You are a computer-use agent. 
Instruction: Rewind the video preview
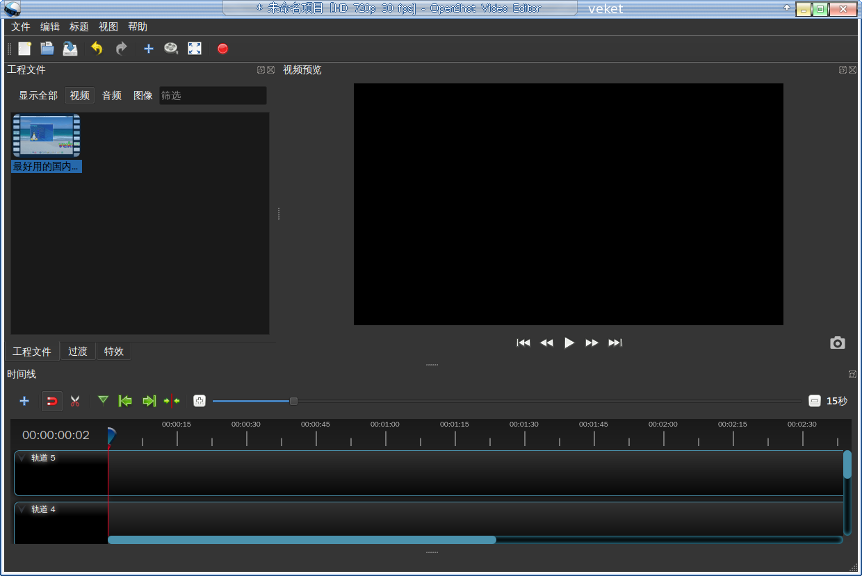pos(546,343)
